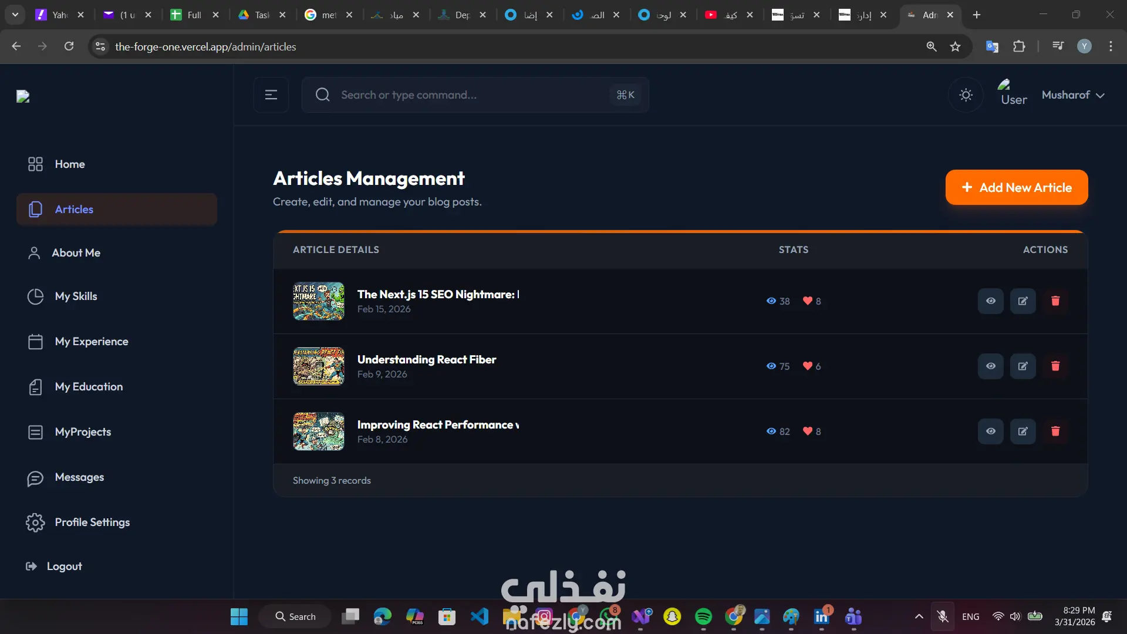The height and width of the screenshot is (634, 1127).
Task: Edit the Understanding React Fiber article
Action: point(1023,366)
